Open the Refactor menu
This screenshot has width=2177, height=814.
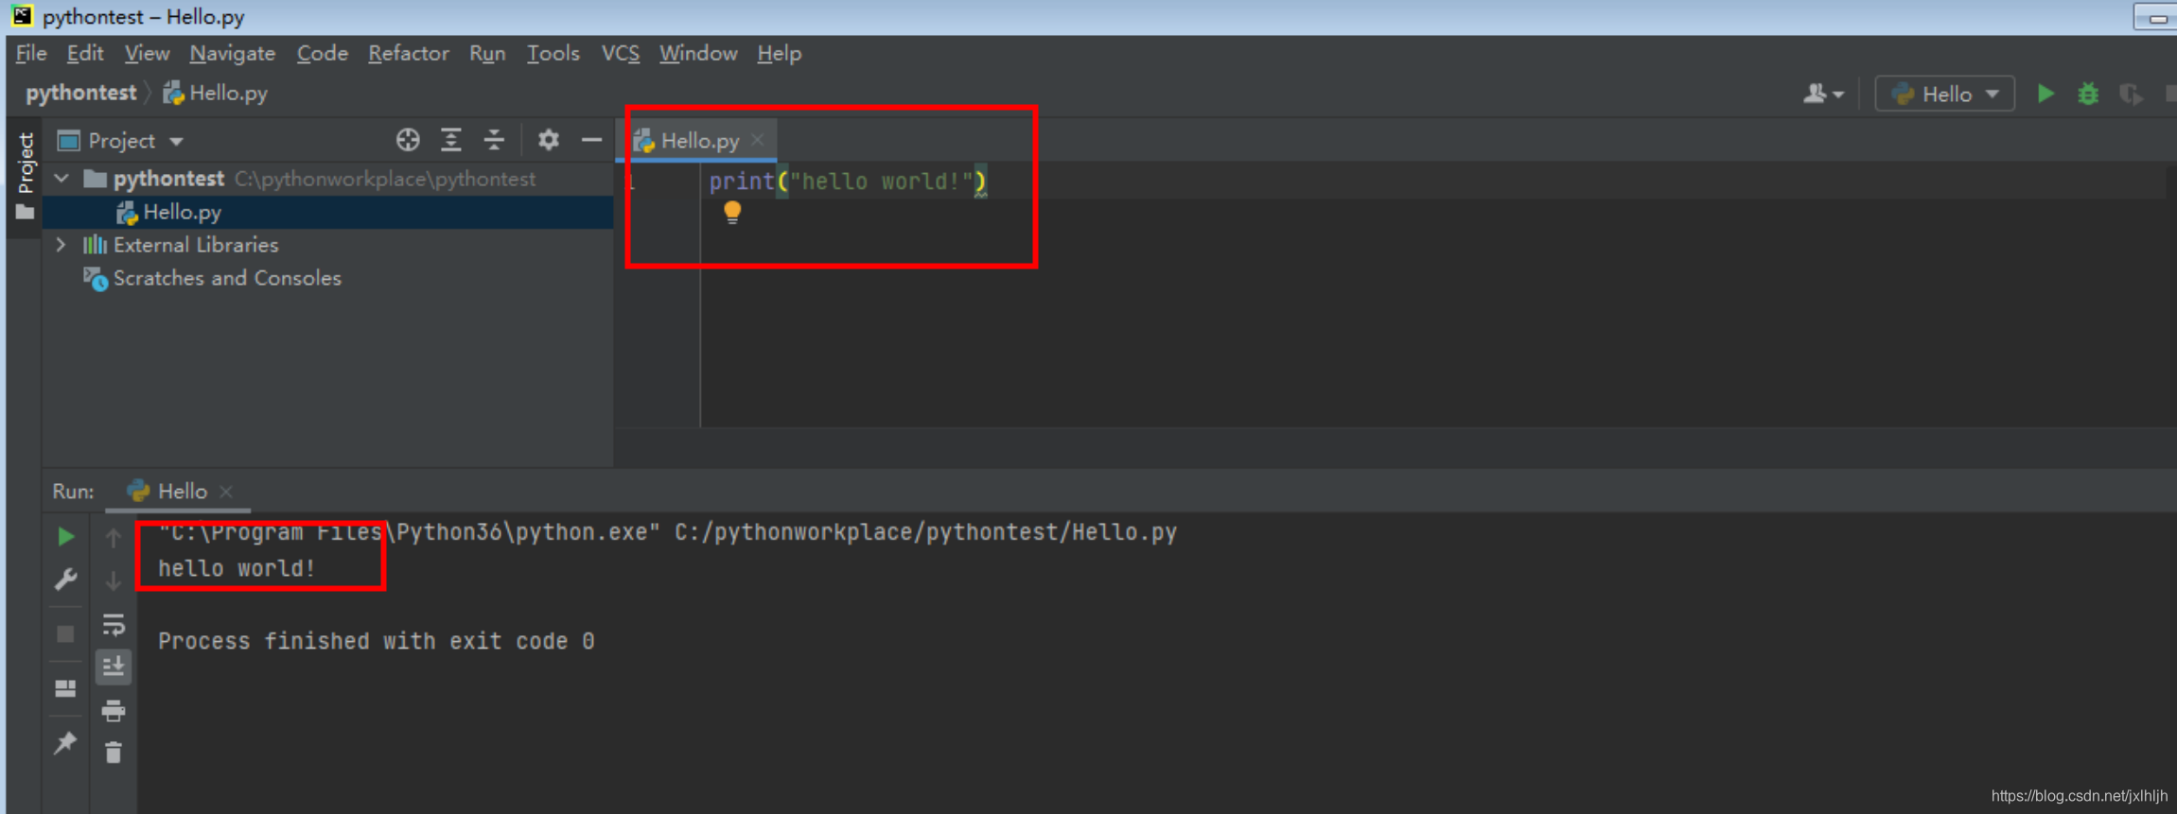pos(408,53)
